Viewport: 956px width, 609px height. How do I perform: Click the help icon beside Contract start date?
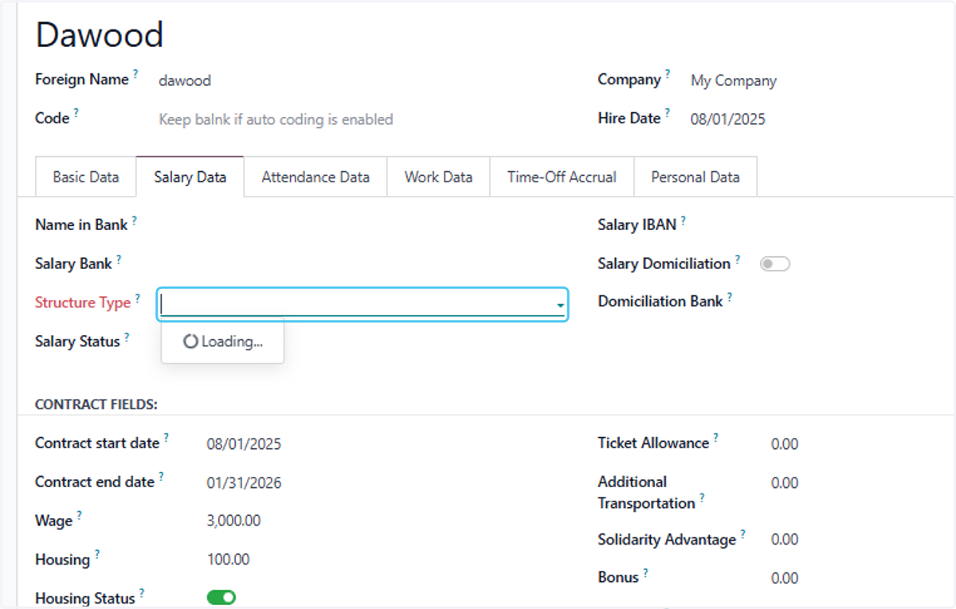[x=167, y=438]
